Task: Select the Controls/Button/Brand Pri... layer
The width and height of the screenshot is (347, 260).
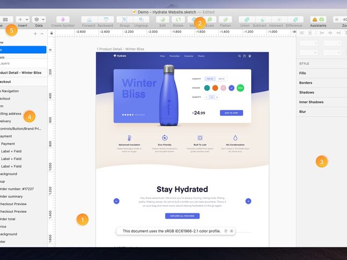Action: [24, 128]
